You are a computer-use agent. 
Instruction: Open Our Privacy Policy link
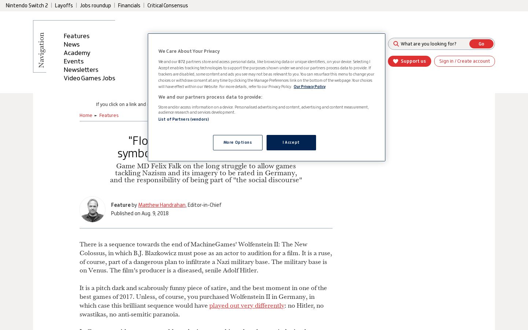pos(309,87)
